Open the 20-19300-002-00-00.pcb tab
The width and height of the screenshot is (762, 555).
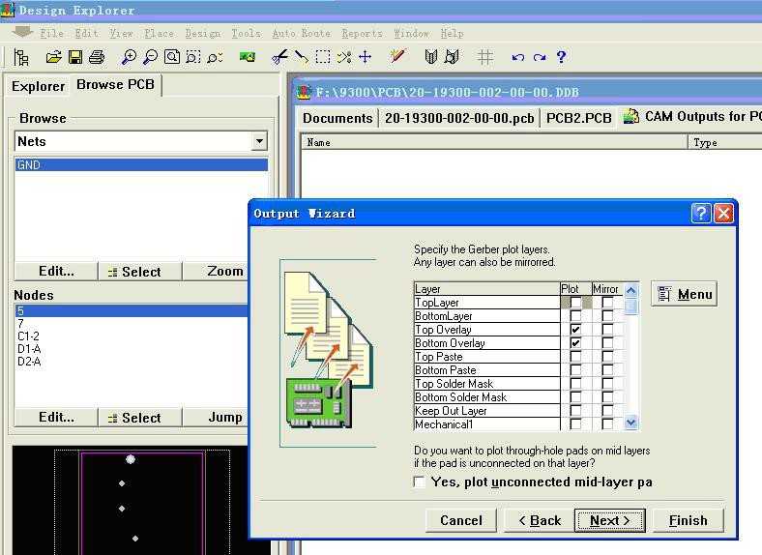[459, 118]
